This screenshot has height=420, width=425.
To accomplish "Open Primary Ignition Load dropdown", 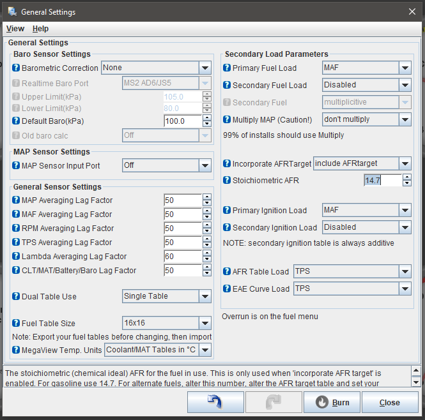I will (405, 210).
